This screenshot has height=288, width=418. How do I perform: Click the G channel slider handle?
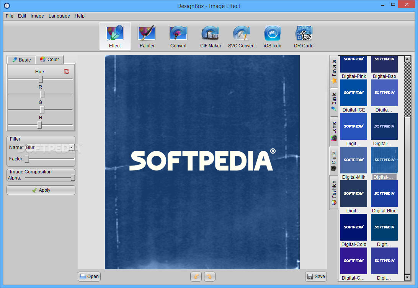42,110
